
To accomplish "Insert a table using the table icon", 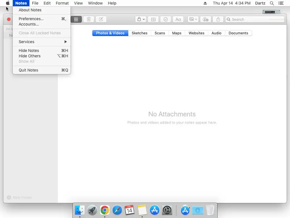I will (x=153, y=19).
